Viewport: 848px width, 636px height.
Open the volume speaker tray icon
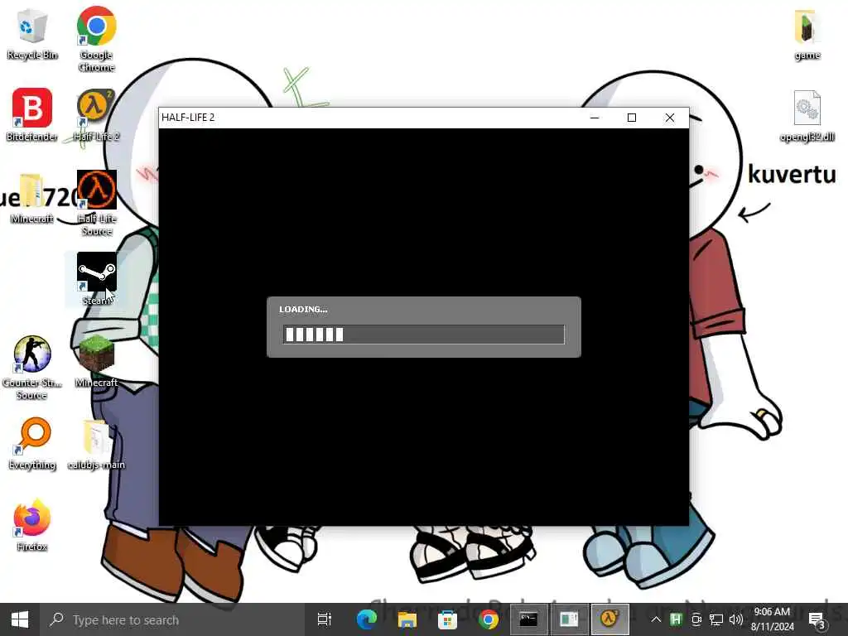[735, 619]
